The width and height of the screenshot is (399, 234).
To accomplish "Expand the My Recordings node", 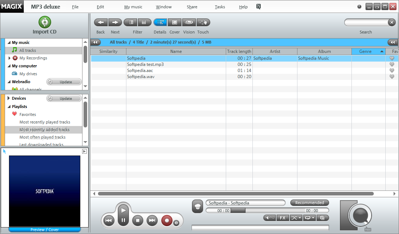I will pos(9,58).
